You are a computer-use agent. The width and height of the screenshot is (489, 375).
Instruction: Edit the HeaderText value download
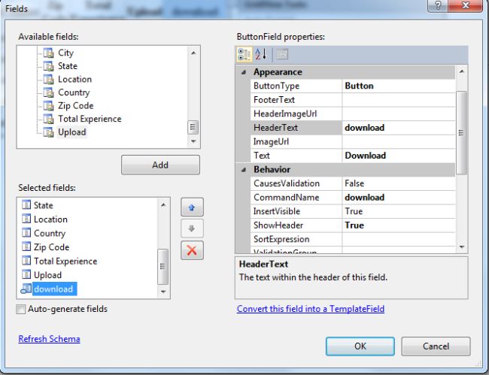point(399,128)
